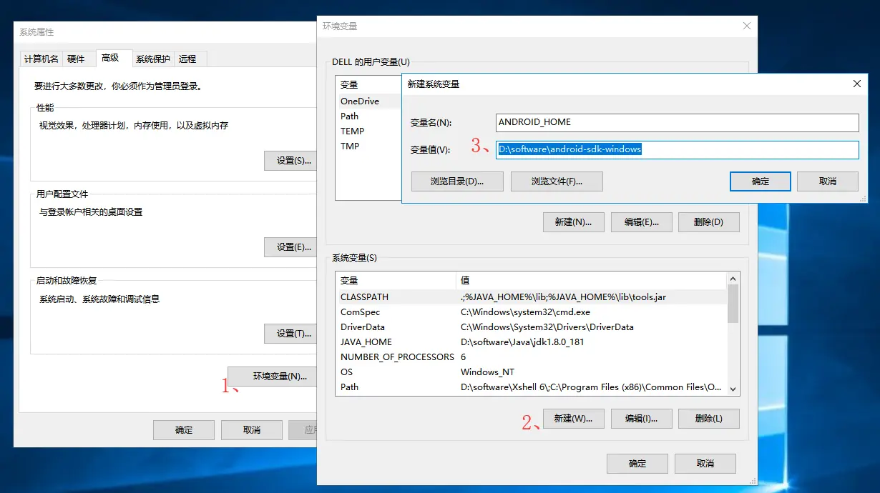Select the user variable Path row
The image size is (880, 493).
coord(368,116)
